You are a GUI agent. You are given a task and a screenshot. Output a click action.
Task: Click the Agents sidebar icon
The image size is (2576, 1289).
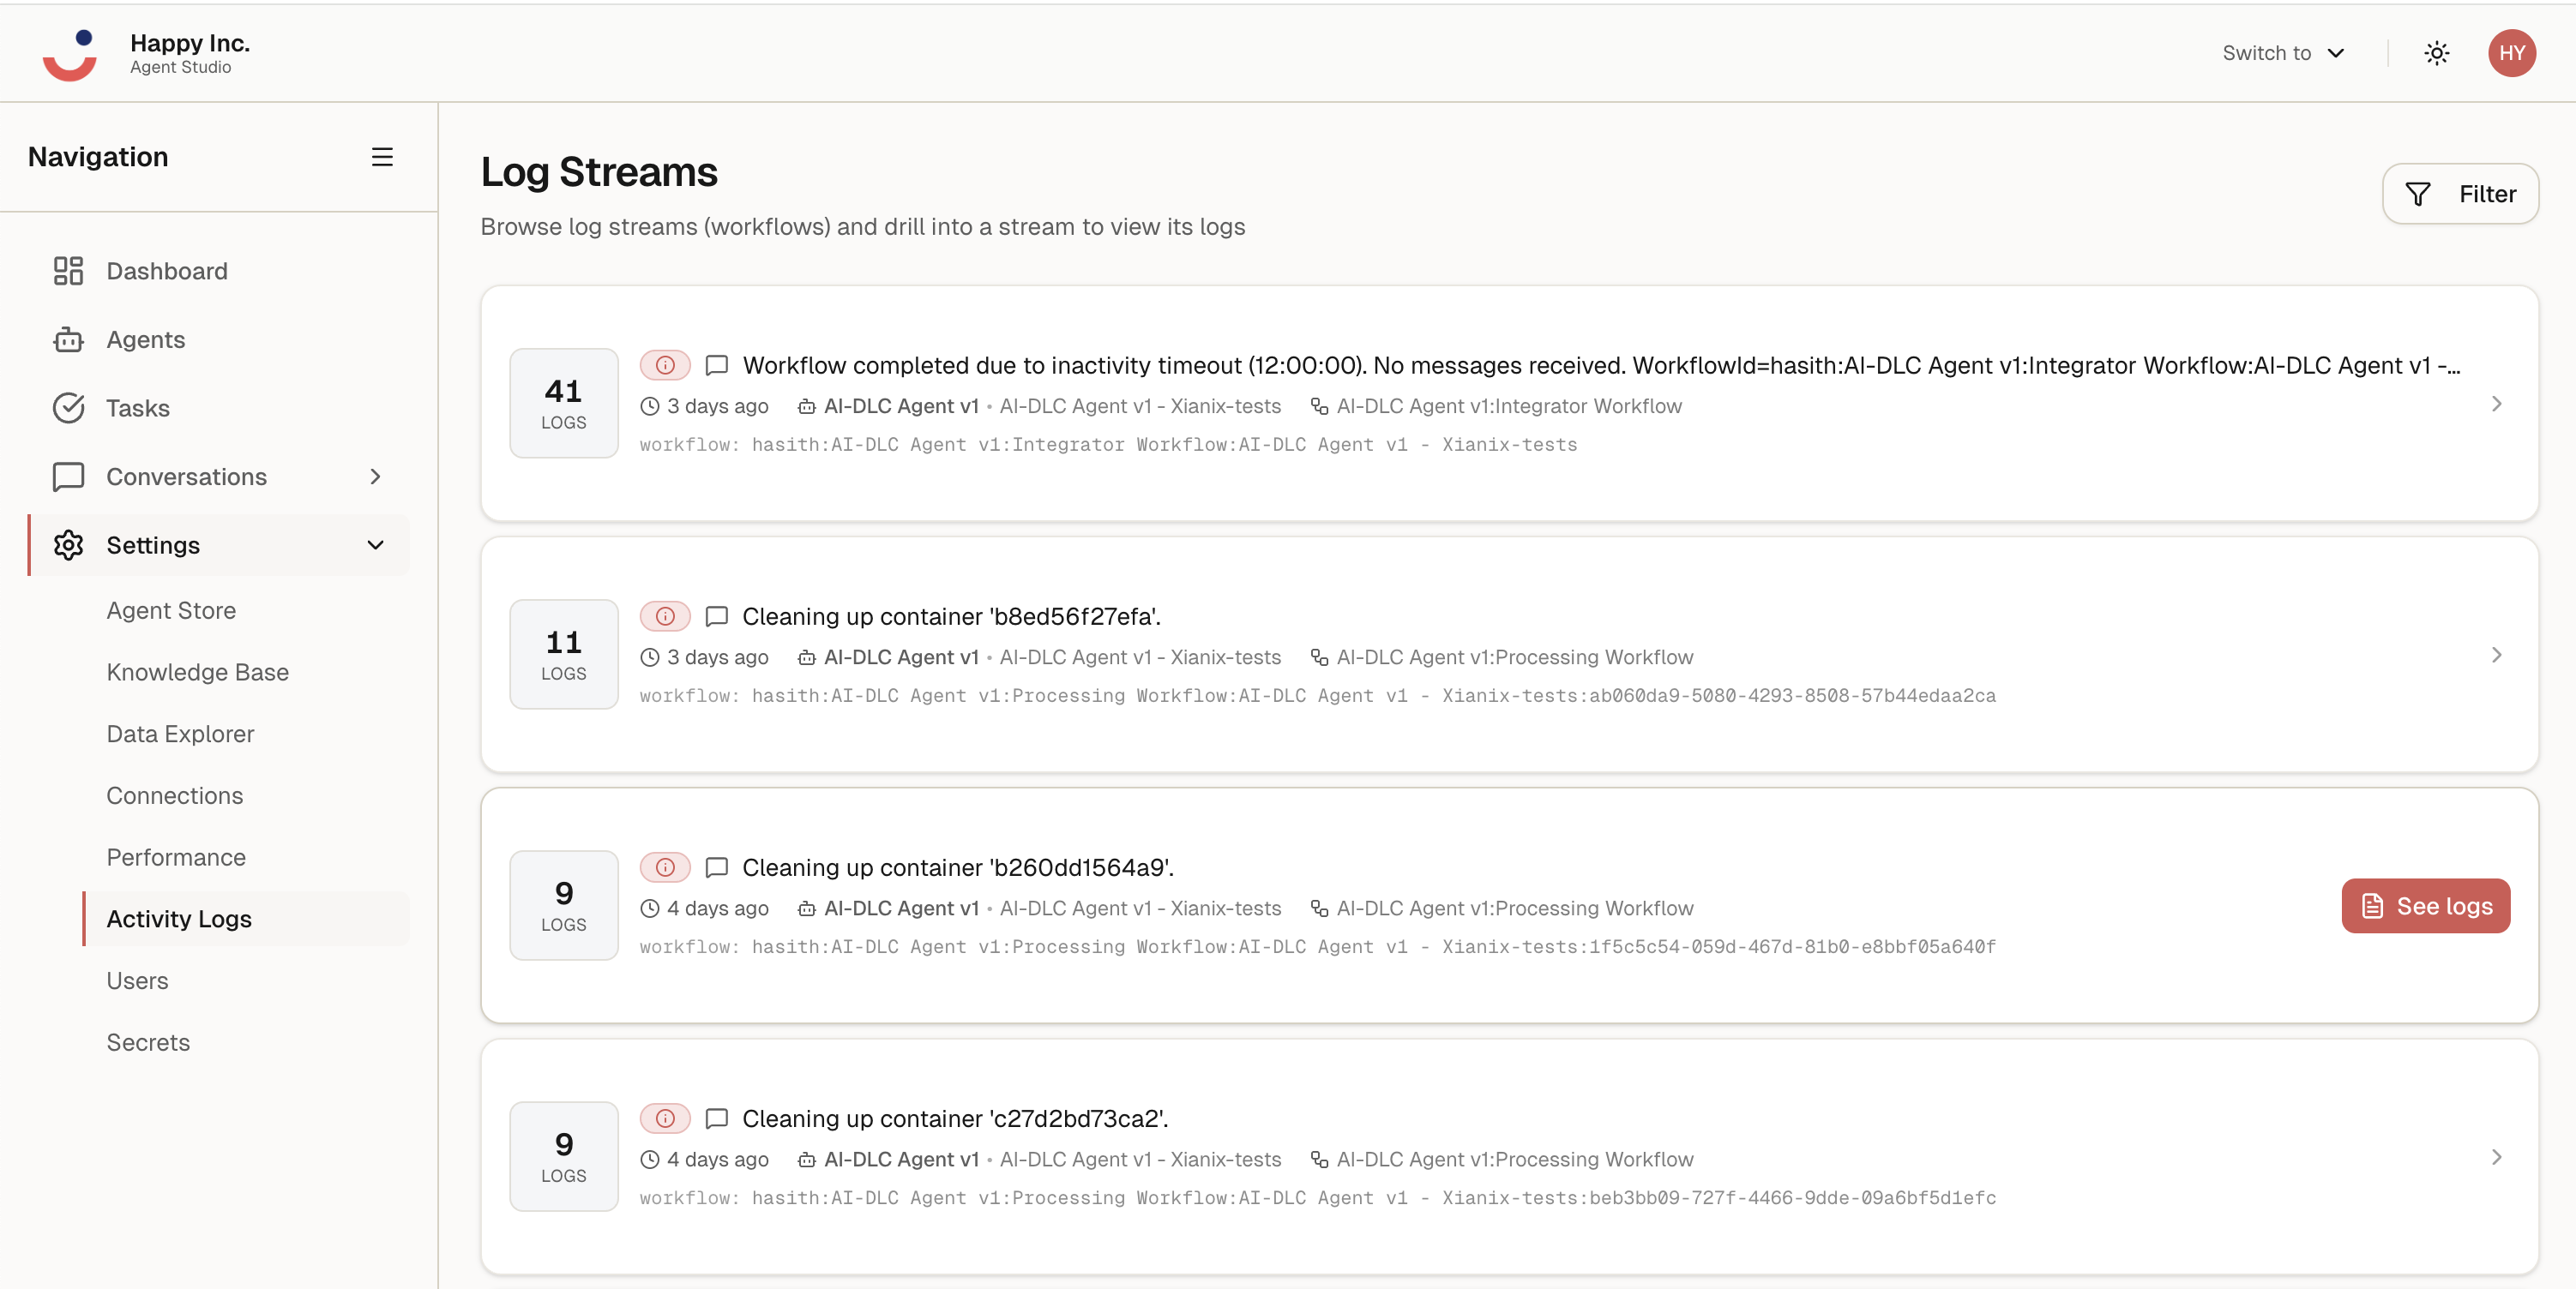[68, 339]
